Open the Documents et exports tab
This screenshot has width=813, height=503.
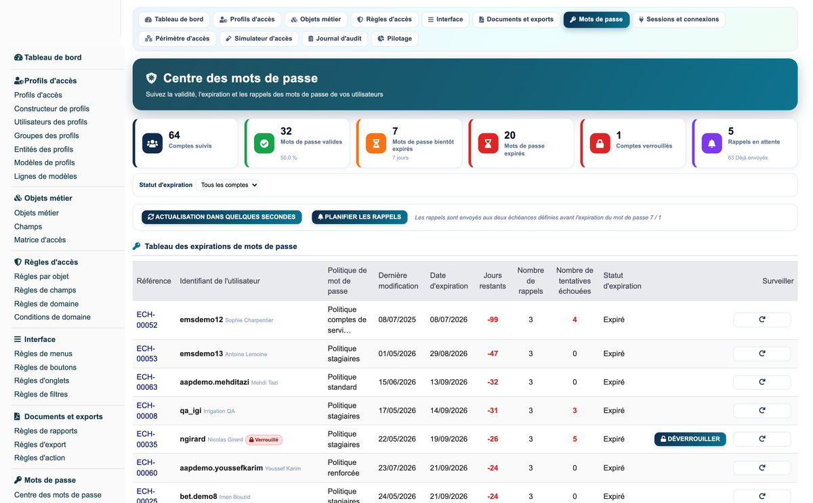click(x=516, y=20)
